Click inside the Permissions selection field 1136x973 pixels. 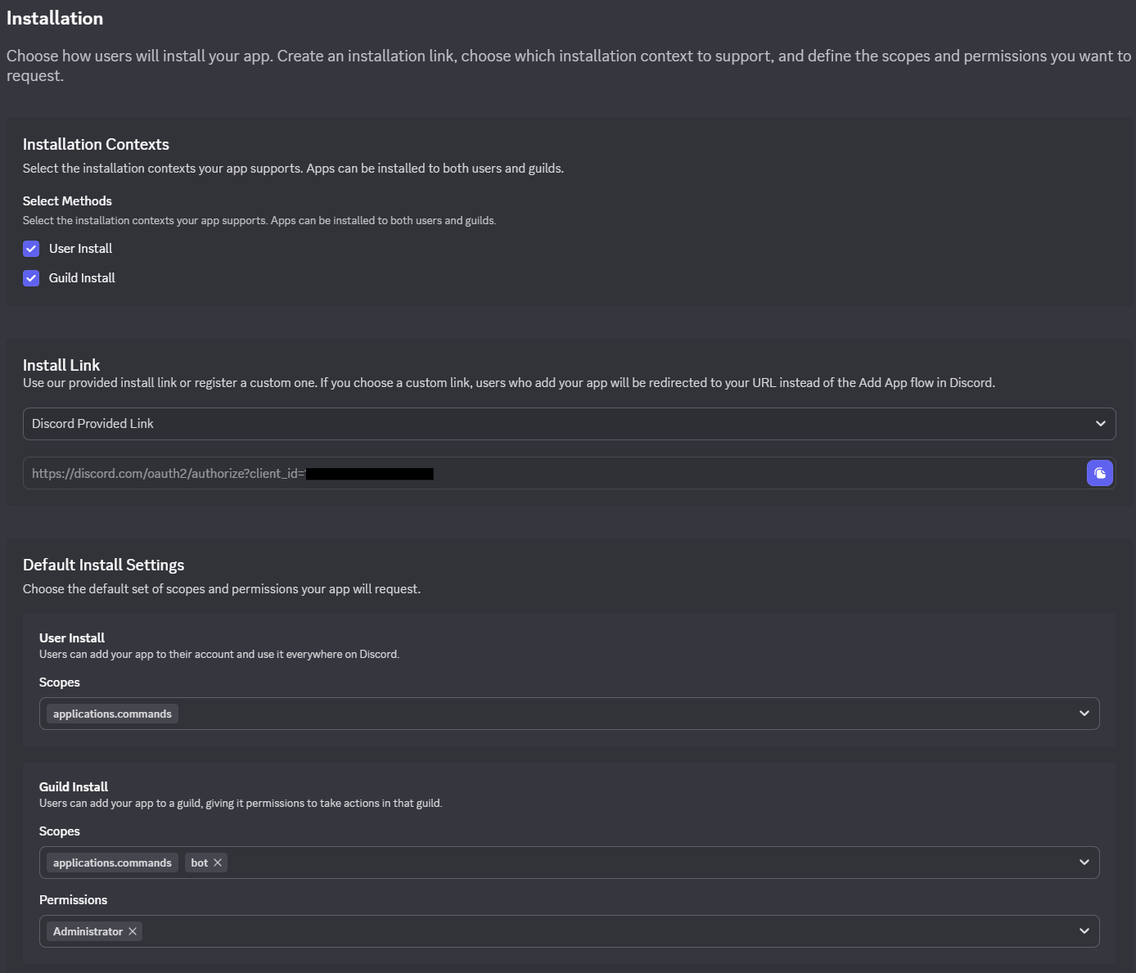point(606,931)
